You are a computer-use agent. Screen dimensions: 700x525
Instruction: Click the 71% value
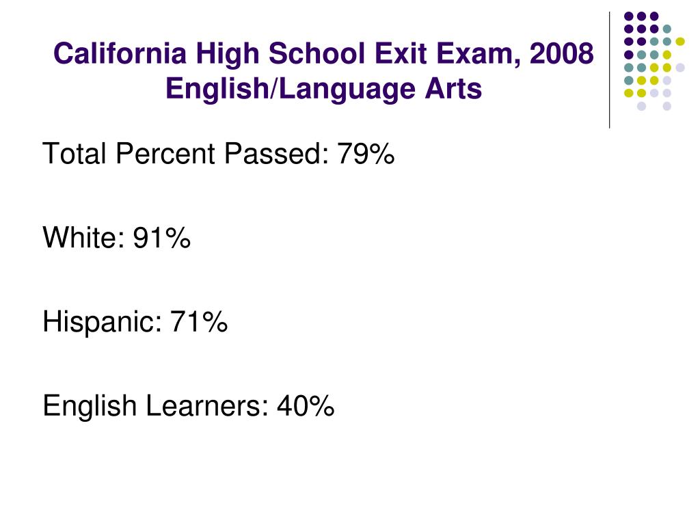(x=199, y=322)
